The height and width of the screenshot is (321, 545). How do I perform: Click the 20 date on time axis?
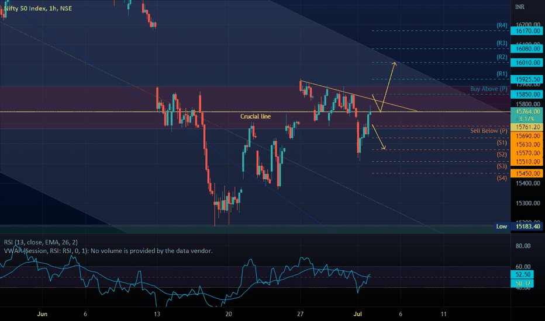click(229, 314)
